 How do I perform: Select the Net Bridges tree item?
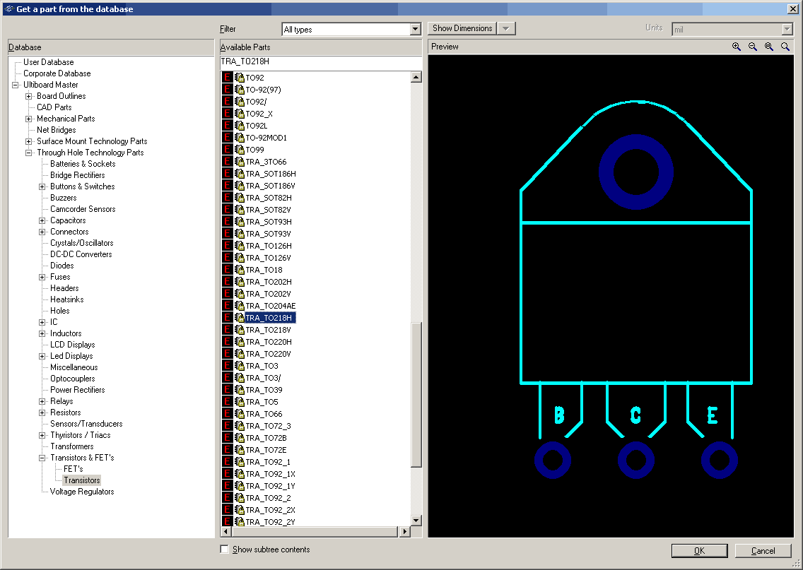[x=57, y=130]
